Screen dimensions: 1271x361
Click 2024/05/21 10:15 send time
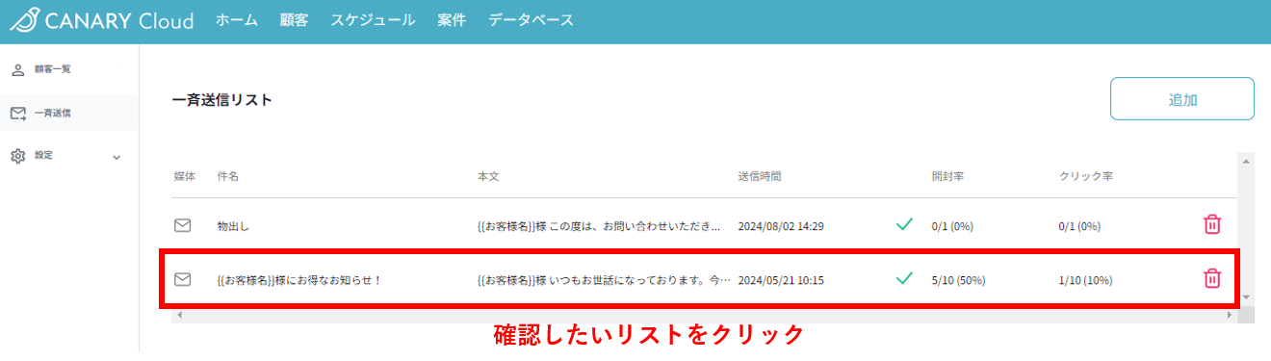781,280
